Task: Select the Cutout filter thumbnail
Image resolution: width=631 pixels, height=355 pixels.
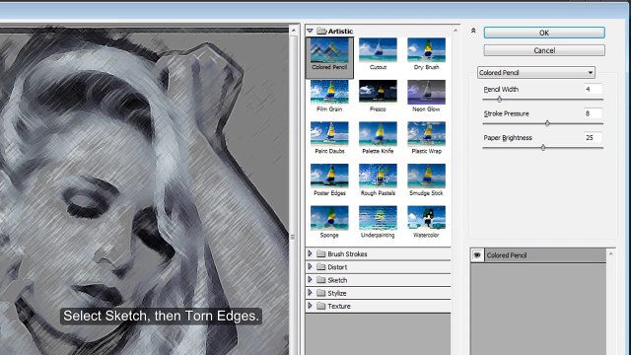Action: pyautogui.click(x=378, y=54)
